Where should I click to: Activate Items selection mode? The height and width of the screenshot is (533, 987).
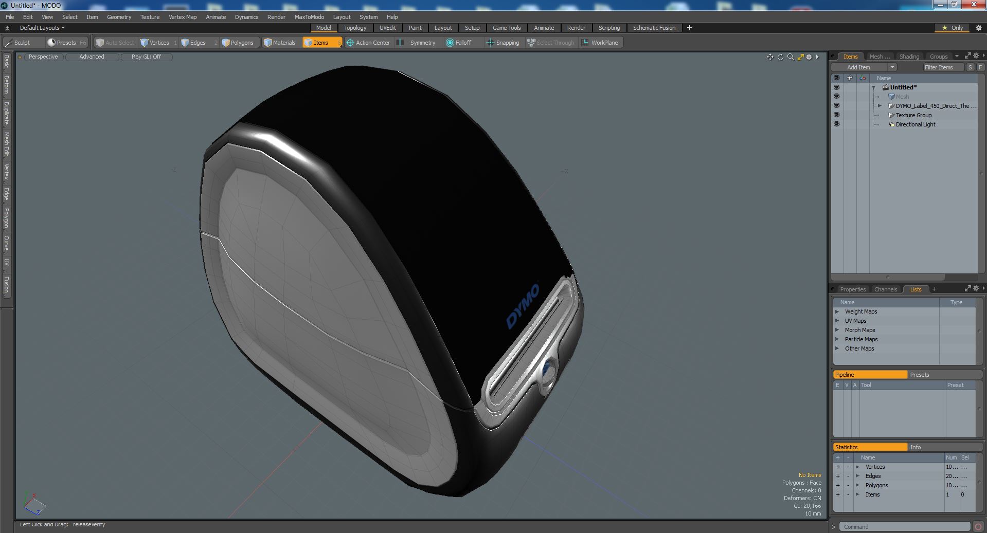pyautogui.click(x=321, y=43)
